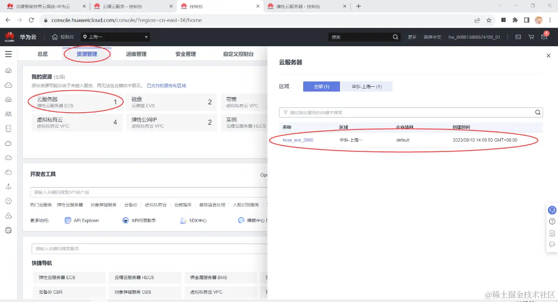Click 自然语言处理 in hot services
558x302 pixels.
[212, 205]
